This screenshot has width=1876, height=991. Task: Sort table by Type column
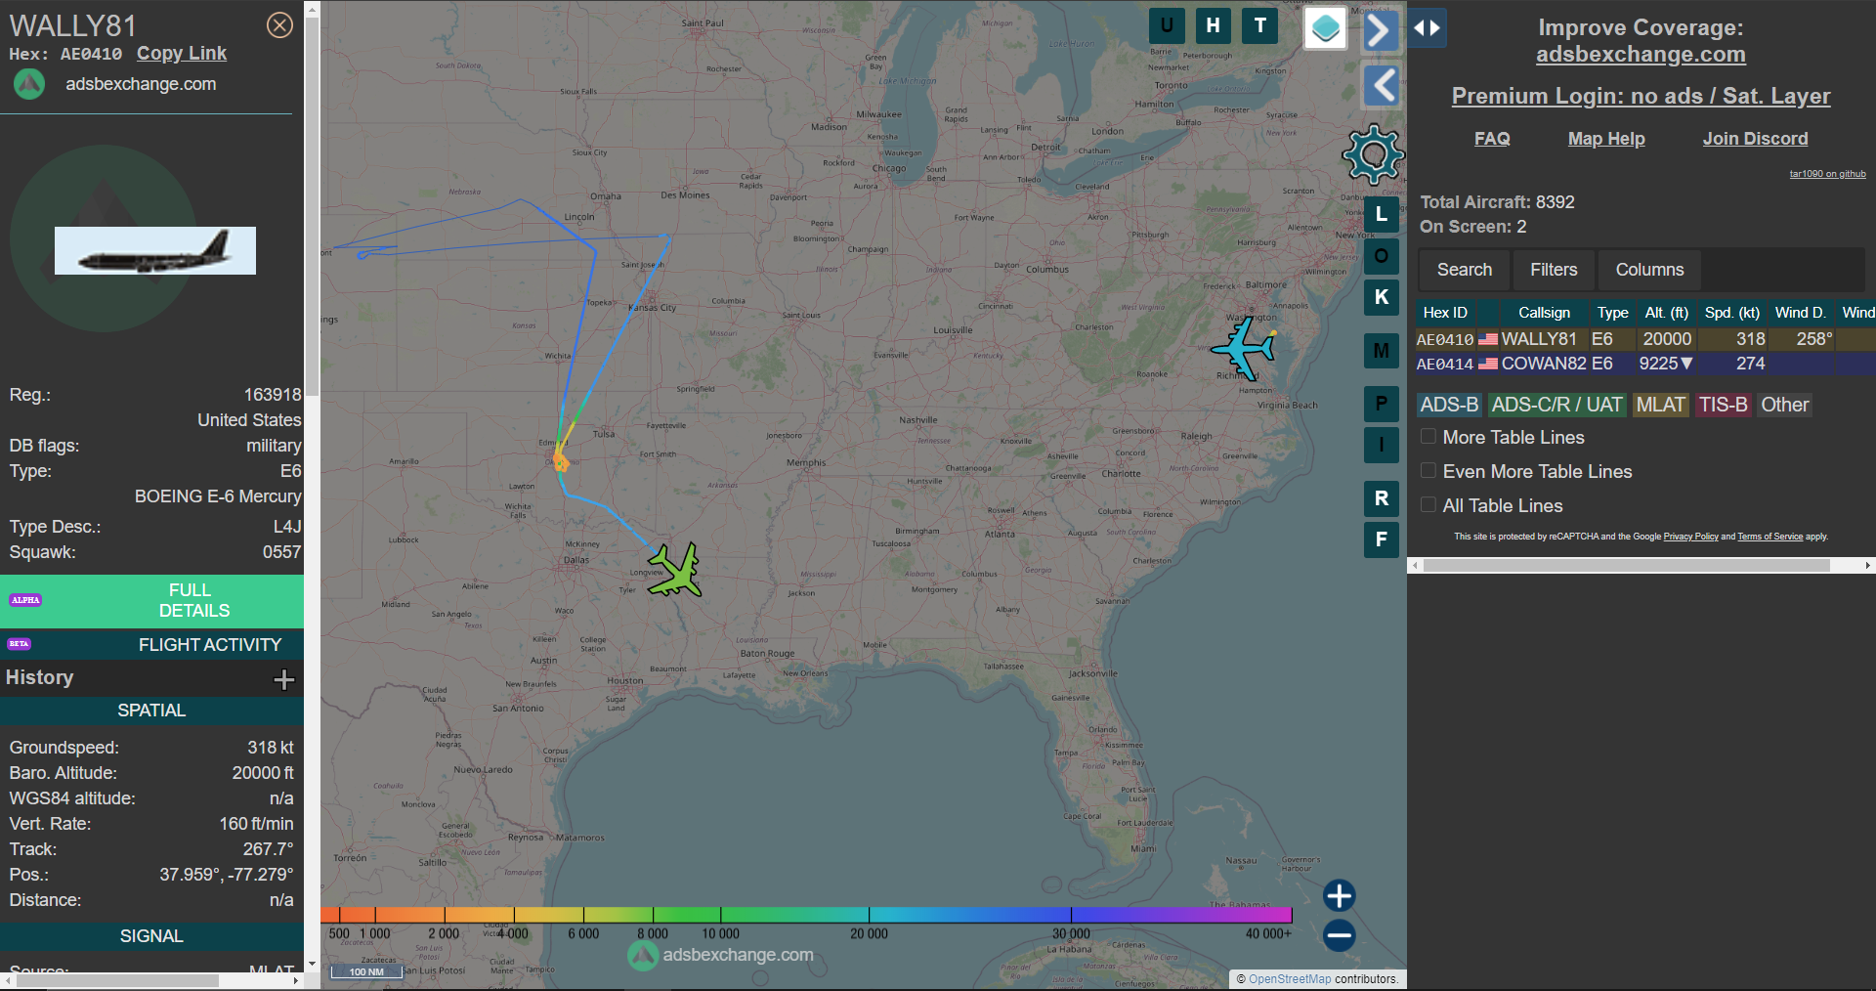1612,313
